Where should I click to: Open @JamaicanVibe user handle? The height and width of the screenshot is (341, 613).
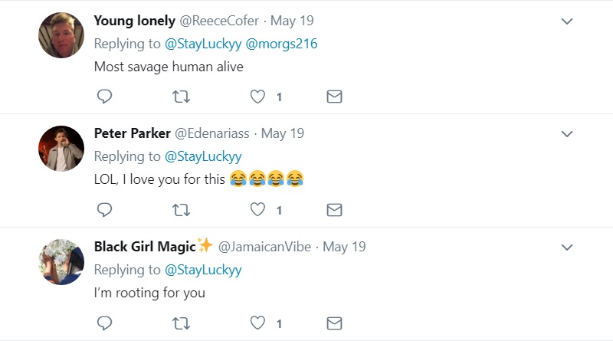tap(264, 247)
